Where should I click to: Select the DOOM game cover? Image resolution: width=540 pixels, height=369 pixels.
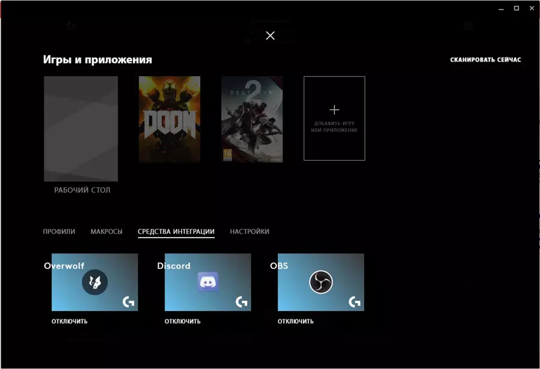[x=169, y=119]
